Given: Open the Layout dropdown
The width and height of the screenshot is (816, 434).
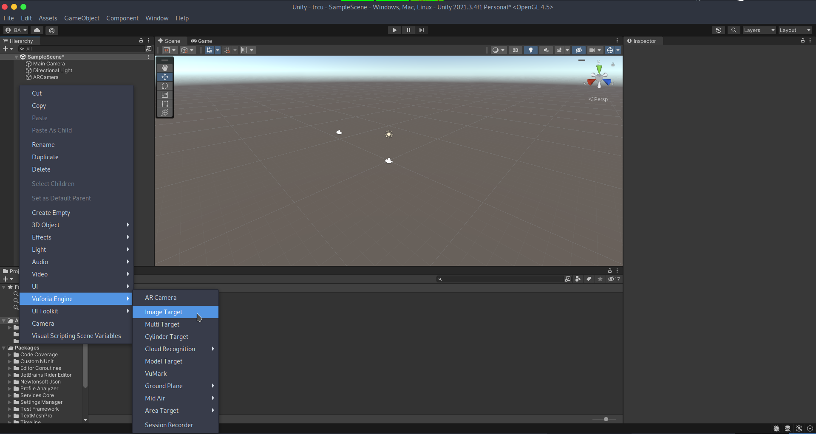Looking at the screenshot, I should pyautogui.click(x=795, y=30).
